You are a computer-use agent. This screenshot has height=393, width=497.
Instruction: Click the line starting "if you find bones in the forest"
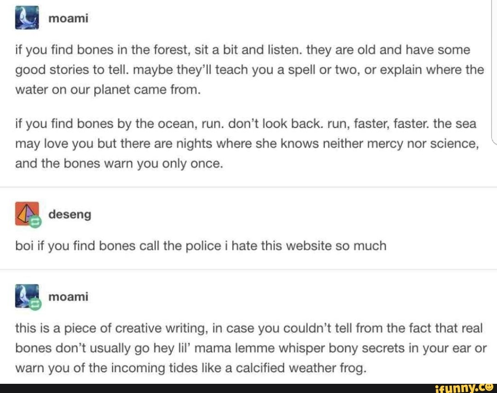coord(243,50)
